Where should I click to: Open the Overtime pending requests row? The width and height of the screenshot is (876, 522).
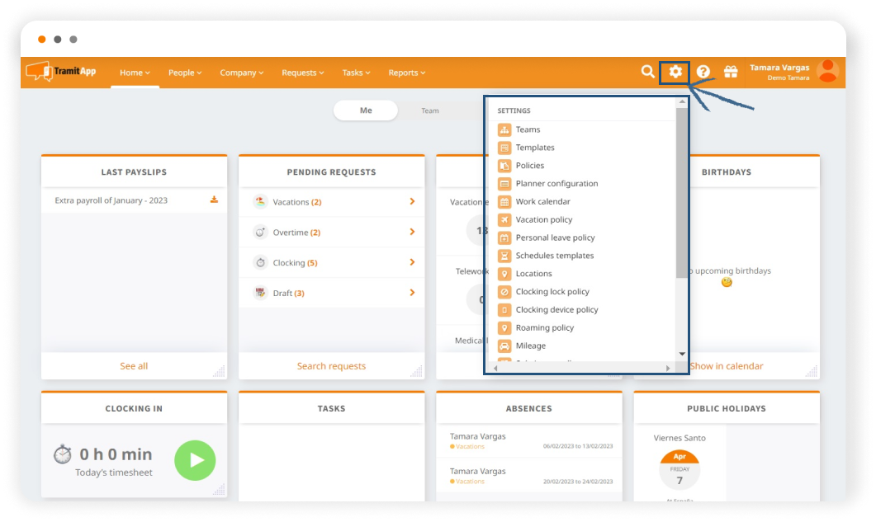pos(332,233)
